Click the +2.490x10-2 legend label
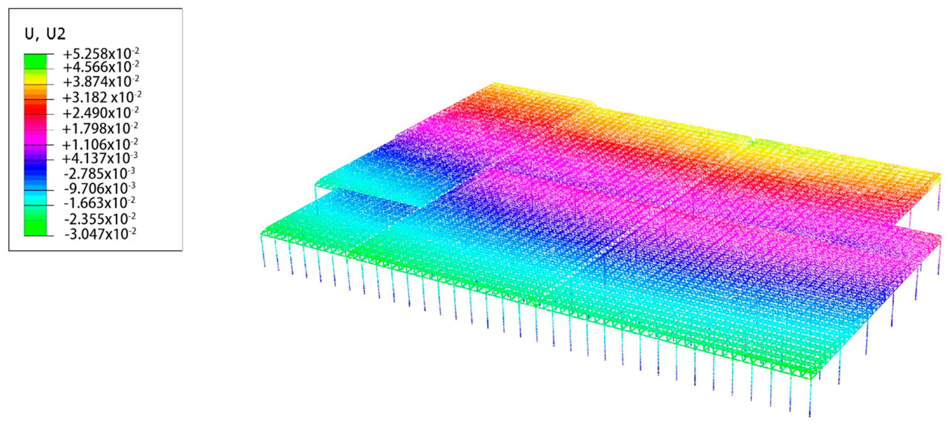This screenshot has width=950, height=424. pyautogui.click(x=100, y=113)
